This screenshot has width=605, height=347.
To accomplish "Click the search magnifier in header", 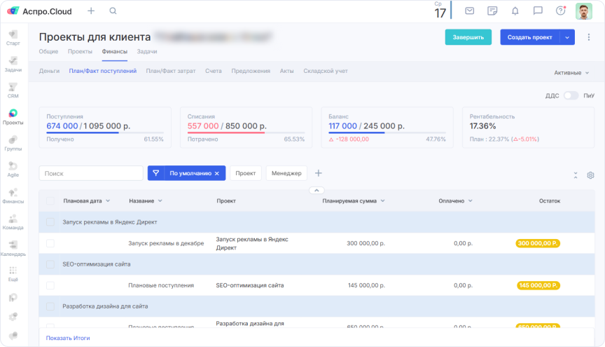I will 113,11.
